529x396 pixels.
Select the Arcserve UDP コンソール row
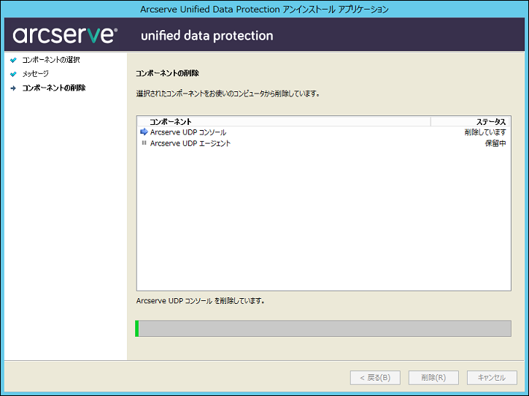[x=323, y=132]
